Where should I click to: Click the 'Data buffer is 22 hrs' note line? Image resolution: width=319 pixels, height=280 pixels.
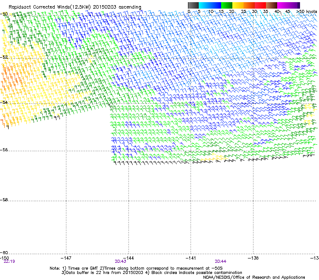(152, 273)
